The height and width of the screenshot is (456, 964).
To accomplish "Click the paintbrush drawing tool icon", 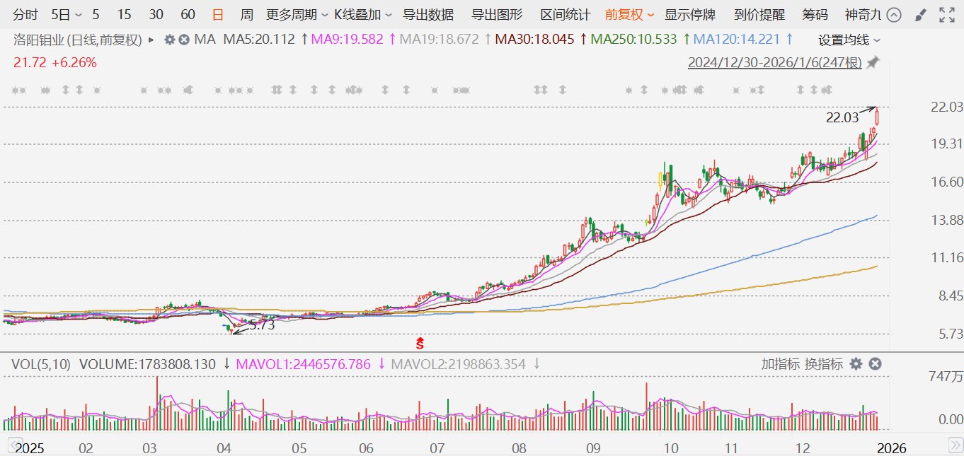I will (x=919, y=15).
